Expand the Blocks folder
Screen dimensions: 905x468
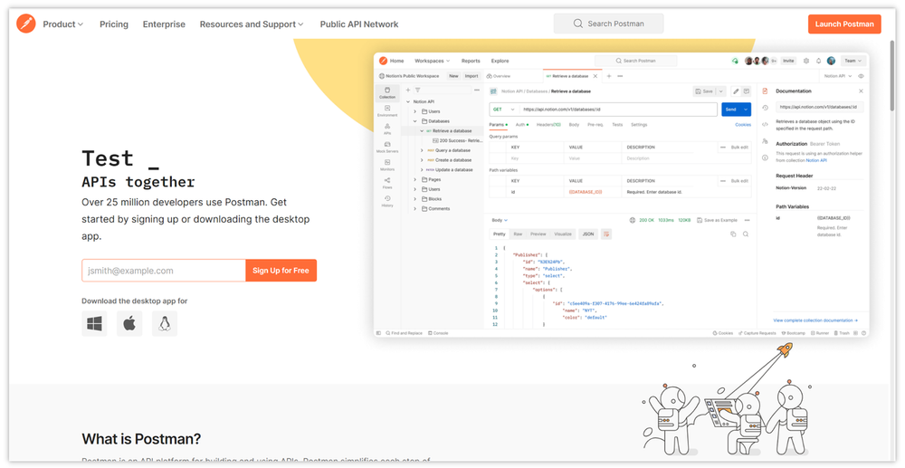(415, 198)
